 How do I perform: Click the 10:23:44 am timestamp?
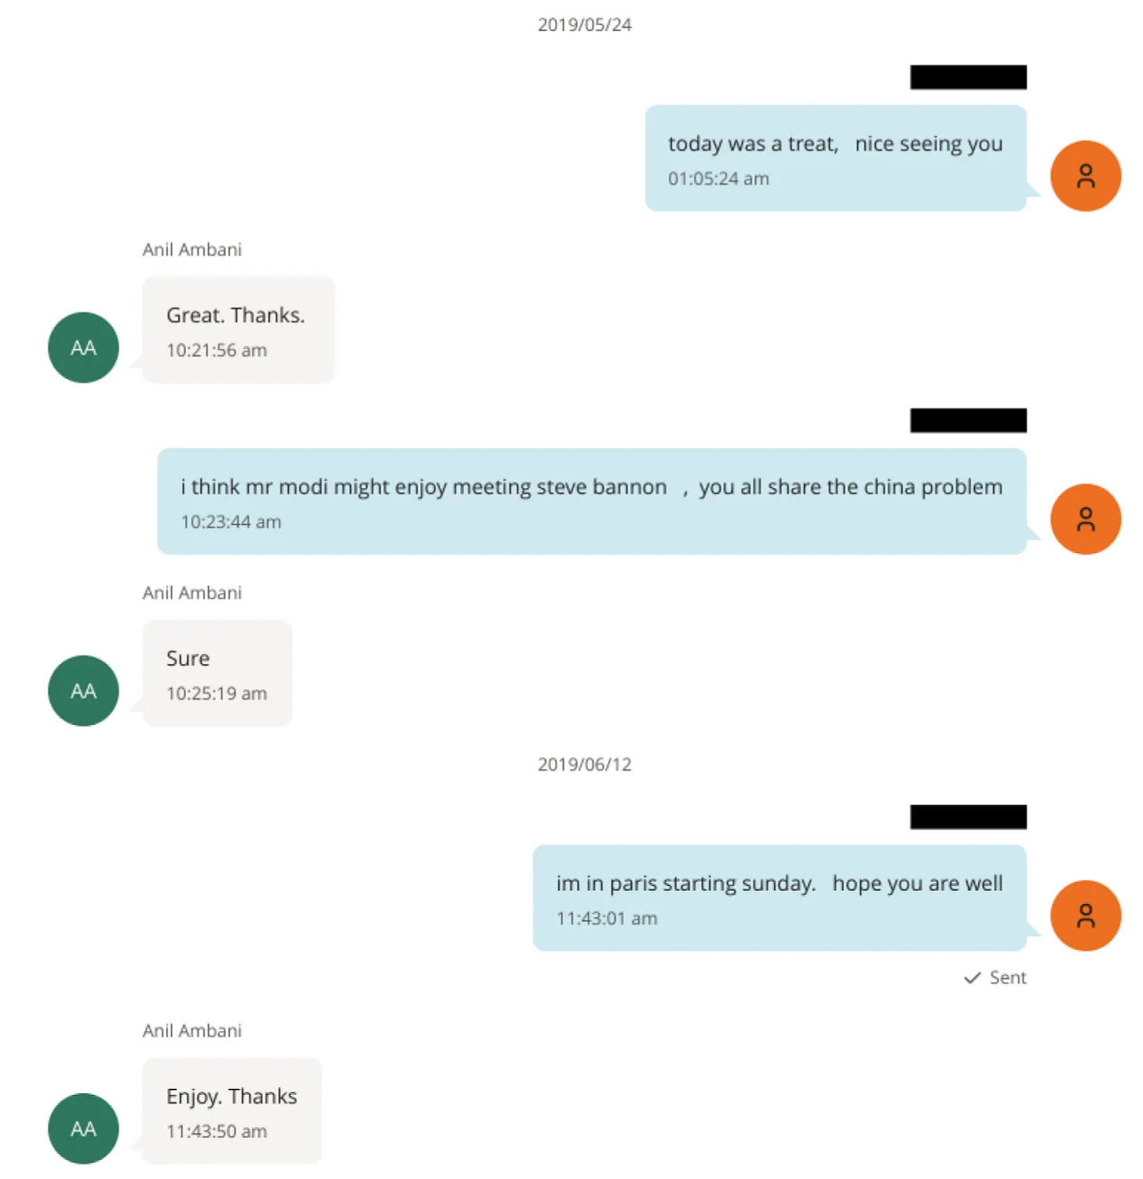(231, 522)
